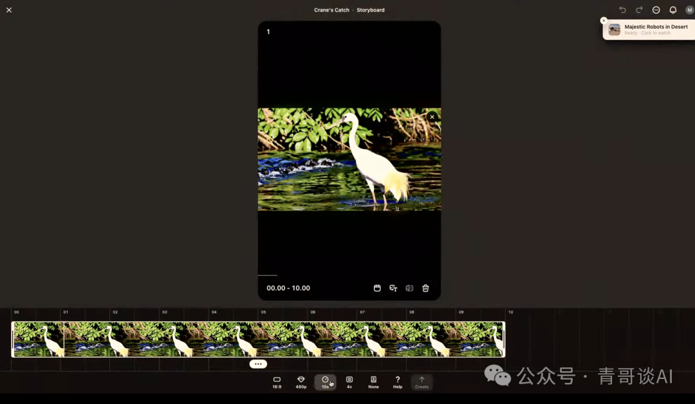This screenshot has height=404, width=695.
Task: Click the clapperboard media icon on card
Action: (x=378, y=288)
